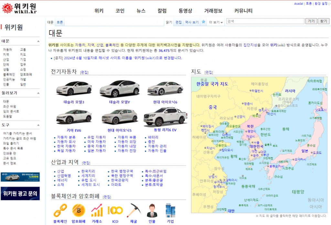Image resolution: width=331 pixels, height=225 pixels.
Task: Open the ICO icon
Action: tap(115, 210)
